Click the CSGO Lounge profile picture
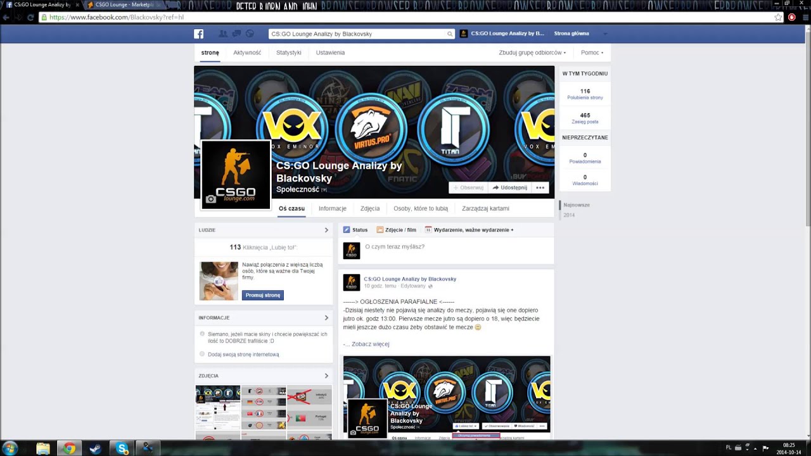The width and height of the screenshot is (811, 456). point(236,174)
